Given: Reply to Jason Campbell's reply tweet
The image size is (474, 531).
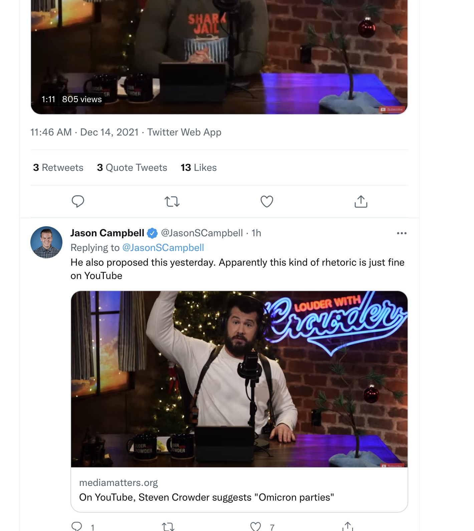Looking at the screenshot, I should tap(77, 526).
